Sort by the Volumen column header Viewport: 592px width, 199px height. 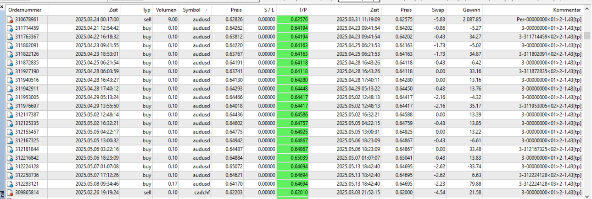click(x=166, y=10)
